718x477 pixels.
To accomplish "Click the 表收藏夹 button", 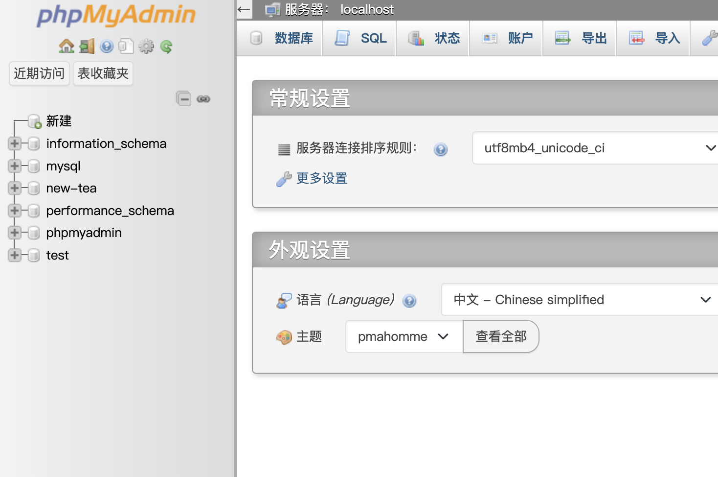I will (103, 73).
